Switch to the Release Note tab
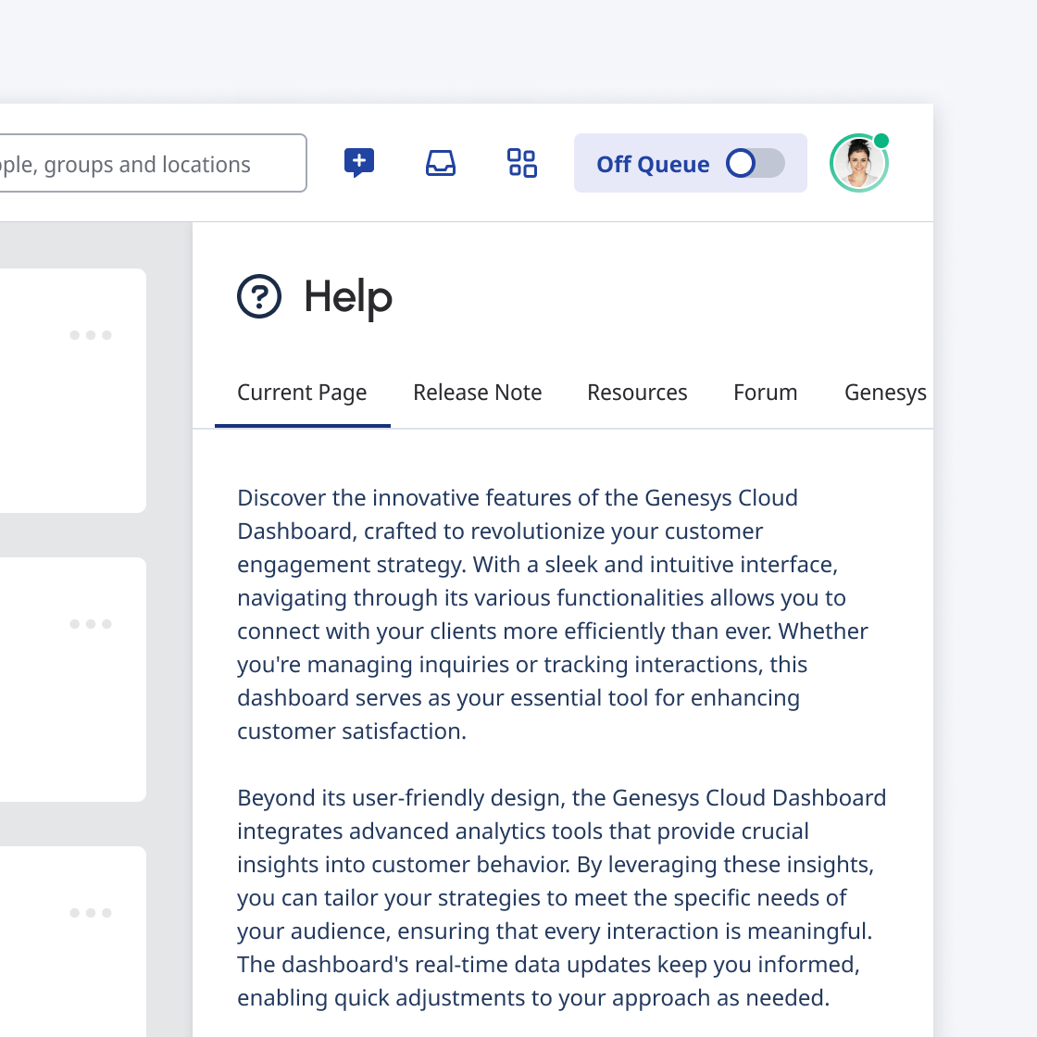The width and height of the screenshot is (1037, 1037). [x=478, y=393]
